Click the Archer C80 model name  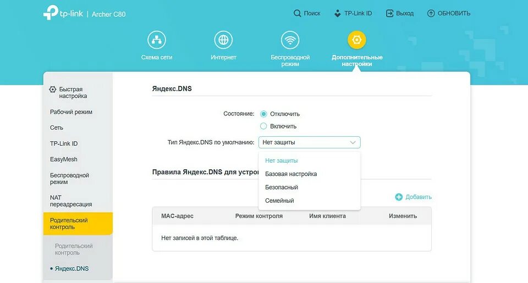tap(108, 14)
